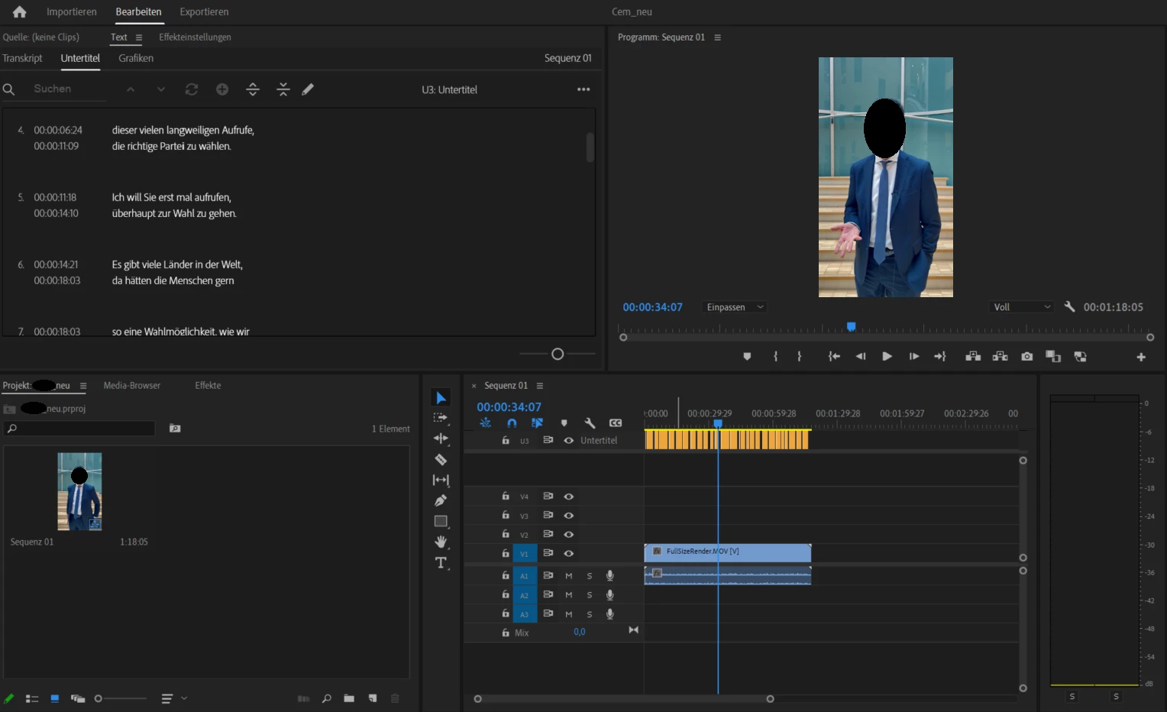
Task: Lock the Untertitel subtitle track
Action: pyautogui.click(x=505, y=440)
